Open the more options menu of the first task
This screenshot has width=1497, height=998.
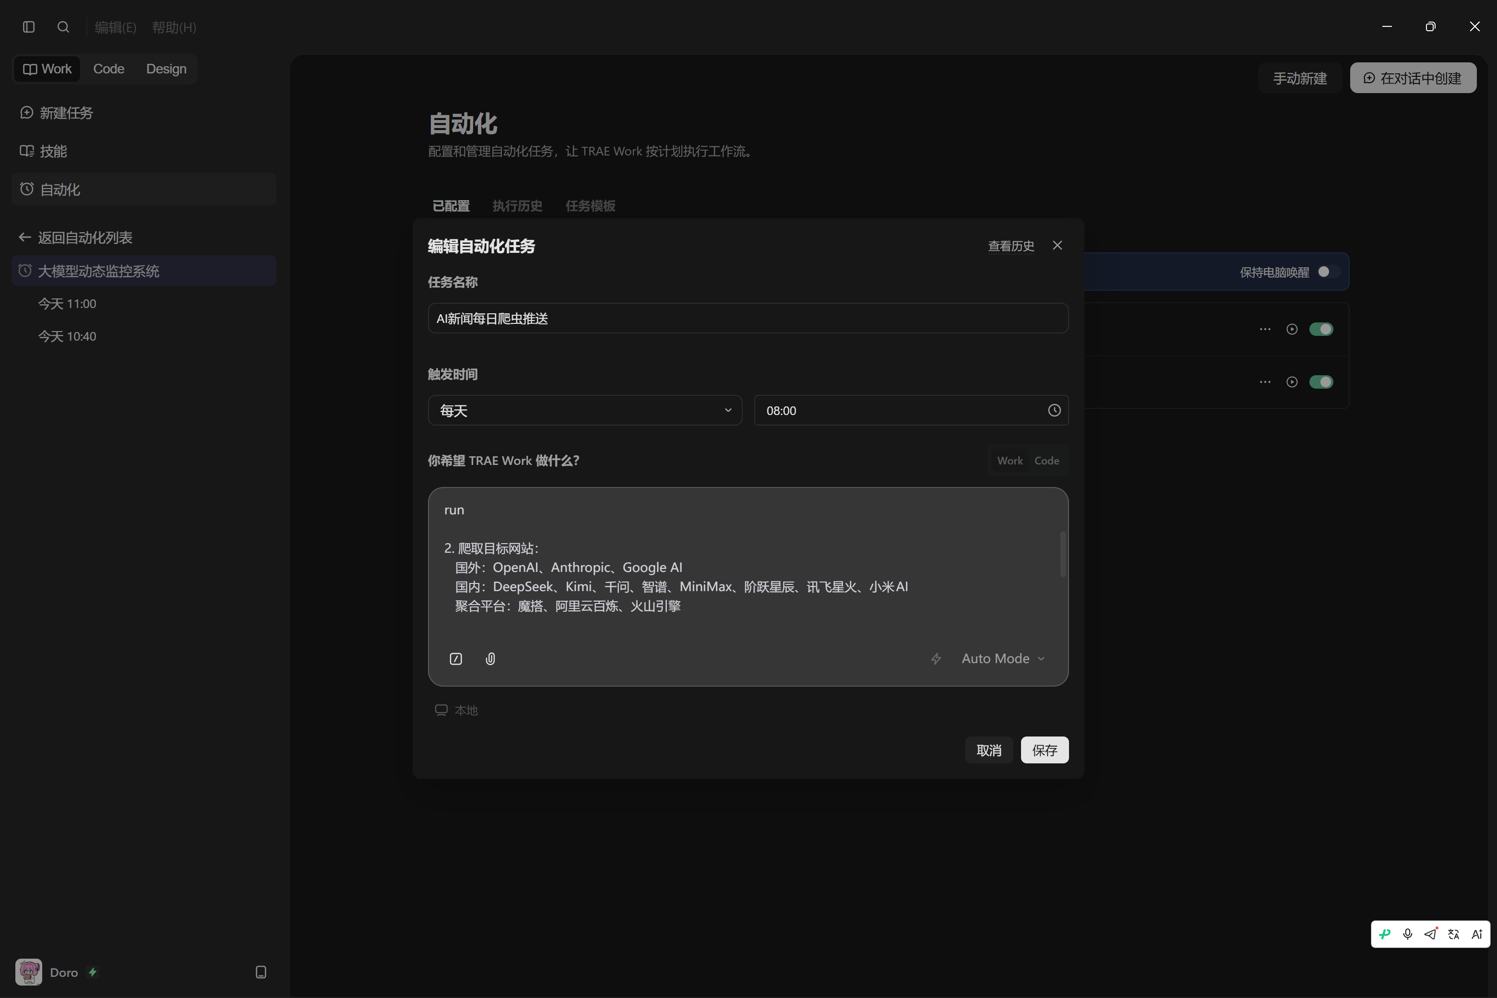pos(1265,329)
